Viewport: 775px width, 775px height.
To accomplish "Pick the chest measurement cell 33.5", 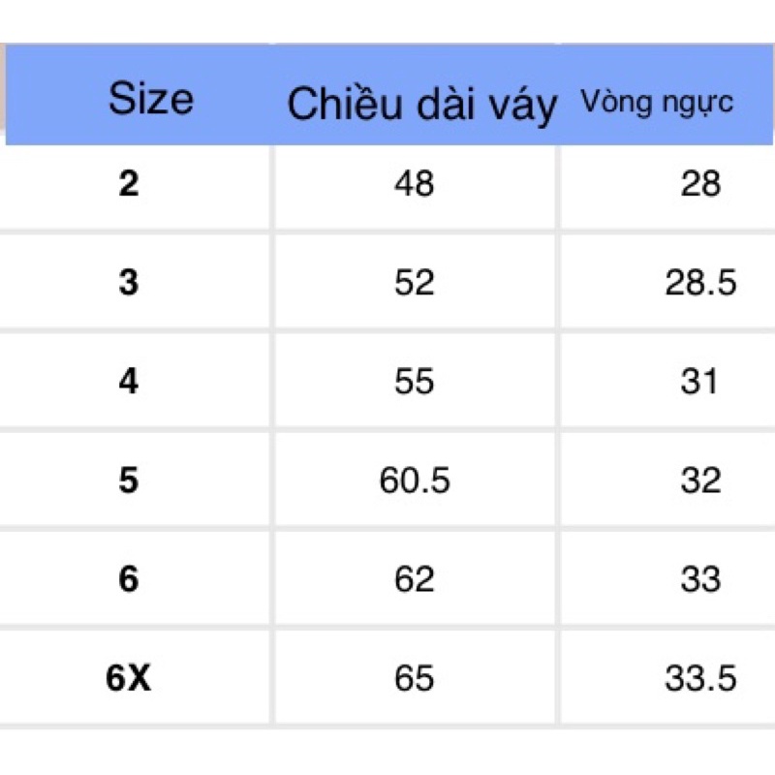I will click(700, 678).
